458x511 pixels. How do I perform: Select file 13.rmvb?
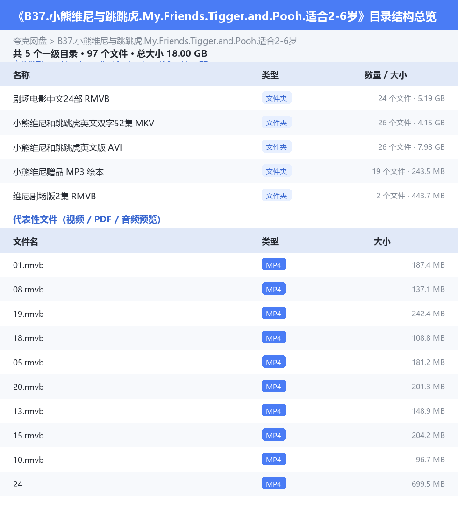click(x=29, y=411)
